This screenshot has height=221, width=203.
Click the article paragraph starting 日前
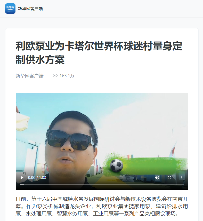[x=102, y=206]
